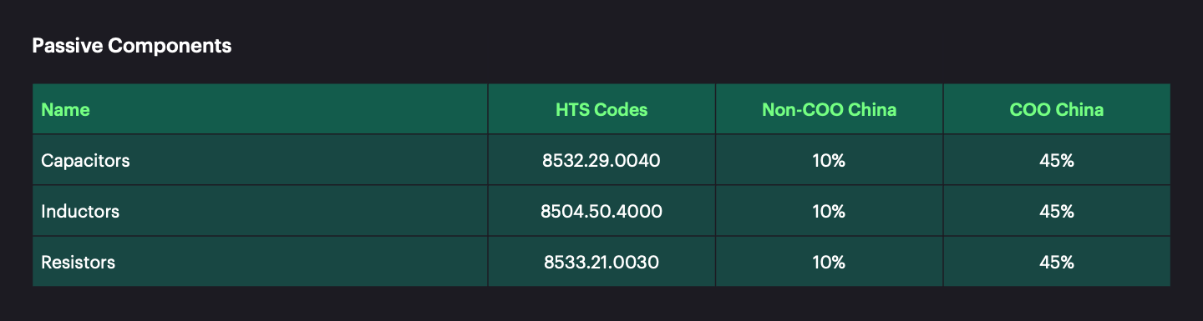Click the Capacitors row name

(x=85, y=160)
